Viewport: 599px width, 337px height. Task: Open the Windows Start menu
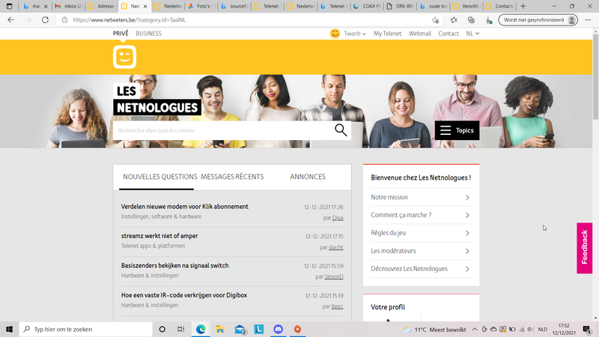coord(9,329)
